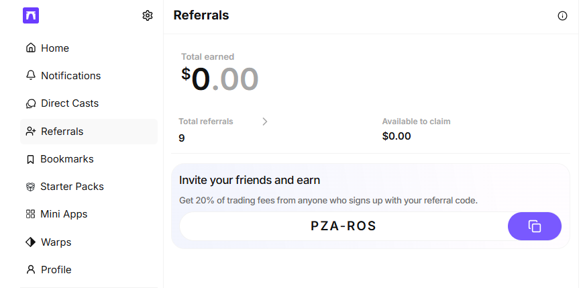Screen dimensions: 581x288
Task: Click the Warps diamond icon
Action: point(30,242)
